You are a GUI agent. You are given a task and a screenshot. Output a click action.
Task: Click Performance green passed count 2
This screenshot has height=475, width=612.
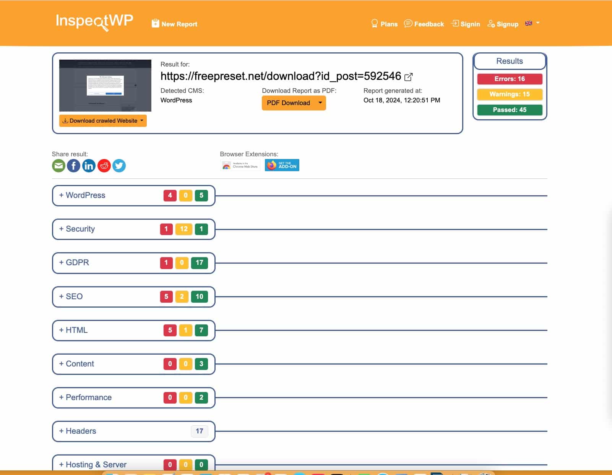point(201,397)
